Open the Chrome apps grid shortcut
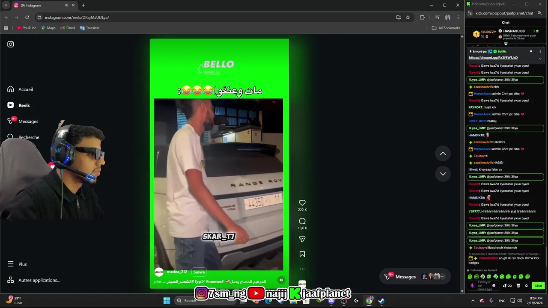The height and width of the screenshot is (308, 548). point(6,28)
